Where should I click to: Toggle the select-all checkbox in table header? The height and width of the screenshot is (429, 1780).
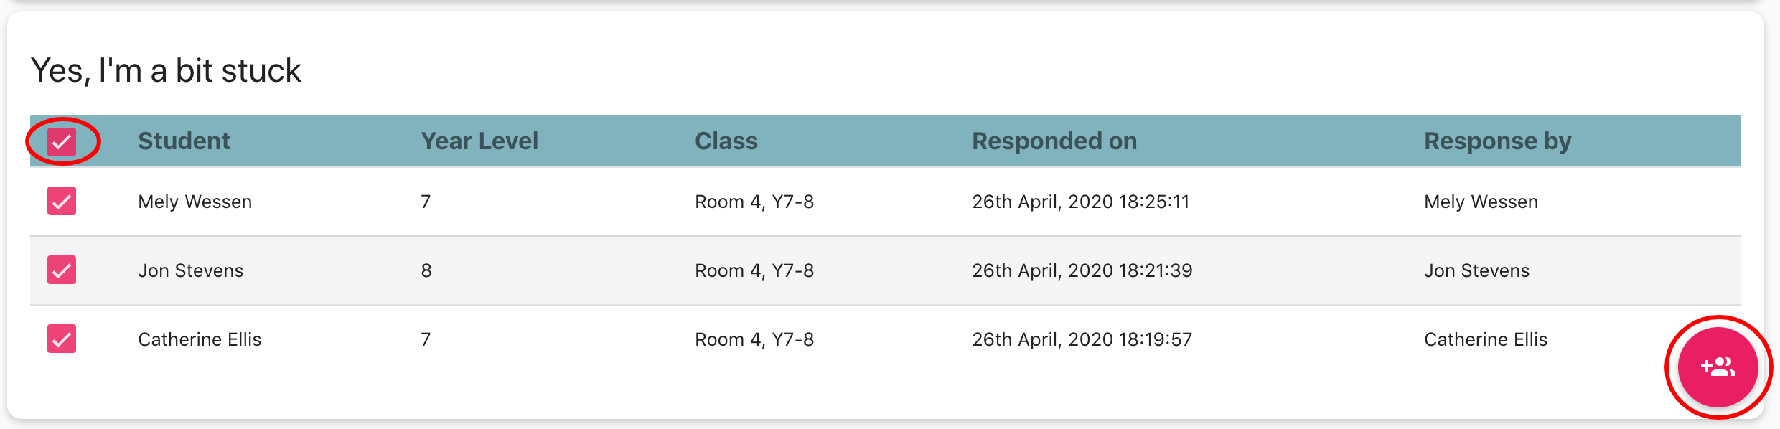(x=62, y=141)
